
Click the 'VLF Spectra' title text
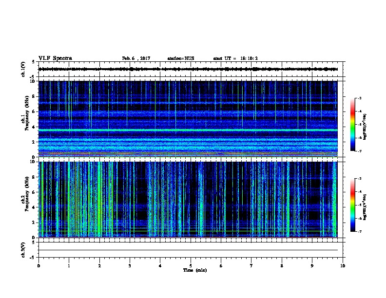coord(55,58)
